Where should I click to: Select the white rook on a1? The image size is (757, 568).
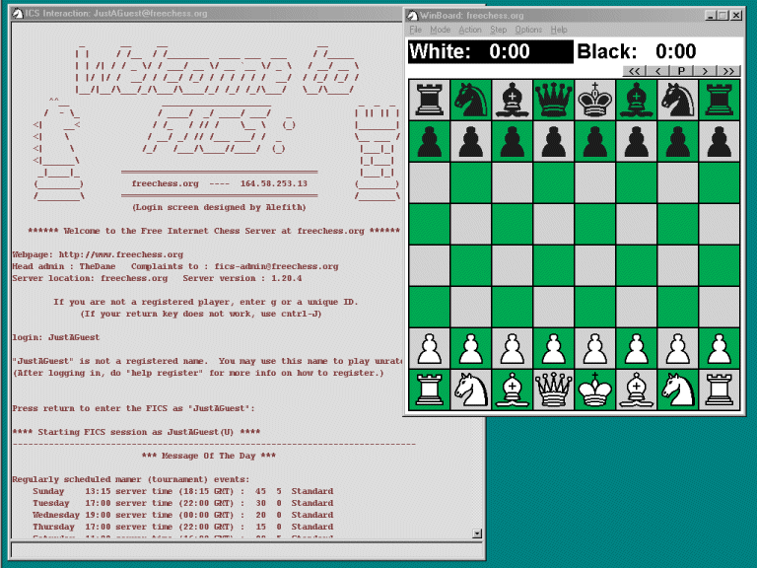coord(429,390)
